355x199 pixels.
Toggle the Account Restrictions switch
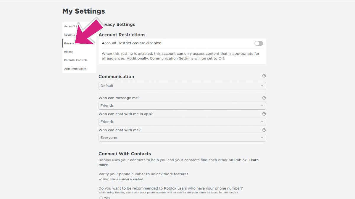259,43
